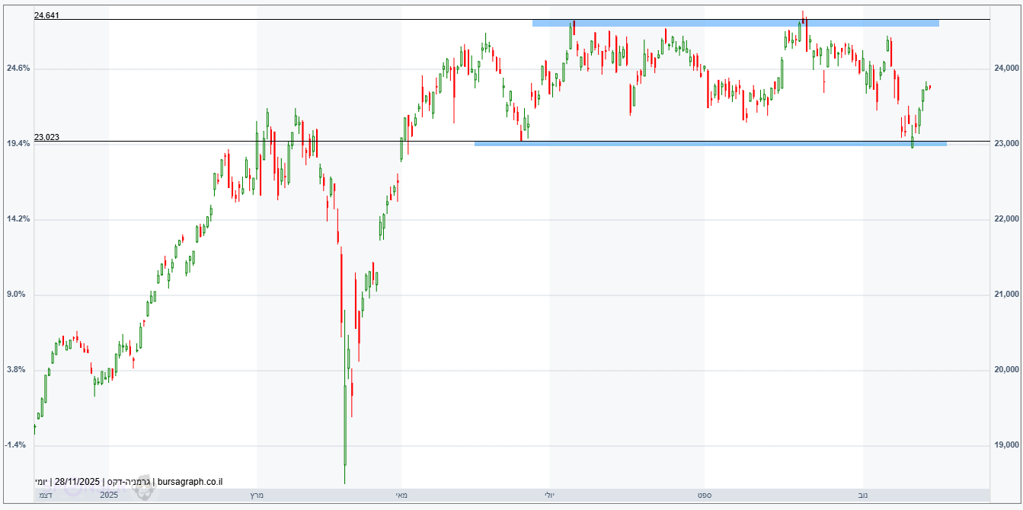This screenshot has height=510, width=1023.
Task: Click the 22,000 price axis label
Action: 1006,219
